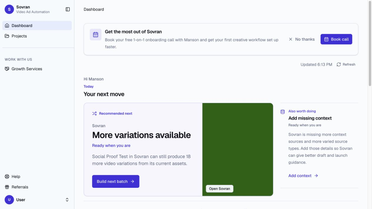
Task: Click the calendar icon in onboarding banner
Action: [x=96, y=35]
